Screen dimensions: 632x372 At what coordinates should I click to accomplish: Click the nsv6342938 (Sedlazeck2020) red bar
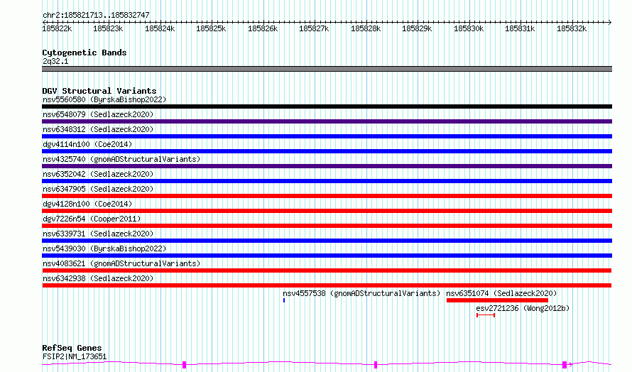point(327,285)
